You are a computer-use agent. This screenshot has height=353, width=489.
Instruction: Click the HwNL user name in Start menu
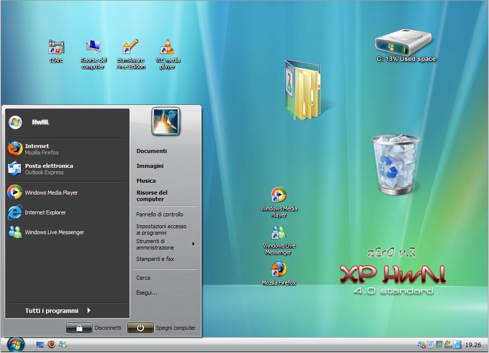pyautogui.click(x=41, y=122)
